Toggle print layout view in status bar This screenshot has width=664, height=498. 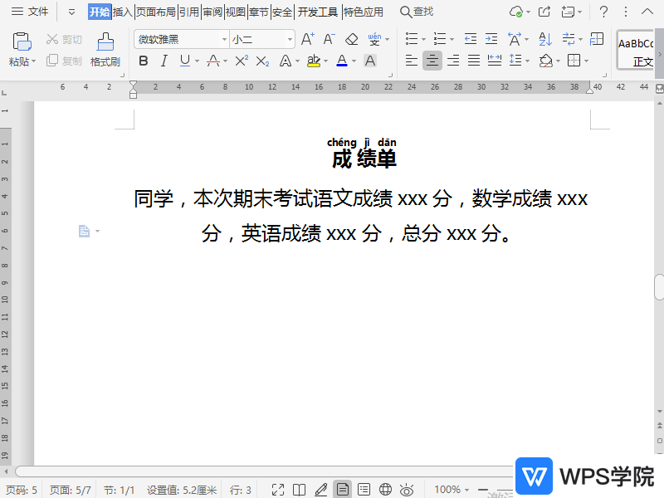point(343,489)
